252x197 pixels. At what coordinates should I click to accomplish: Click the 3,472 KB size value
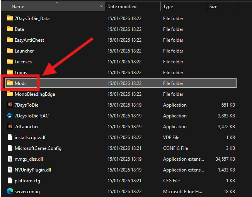click(226, 127)
